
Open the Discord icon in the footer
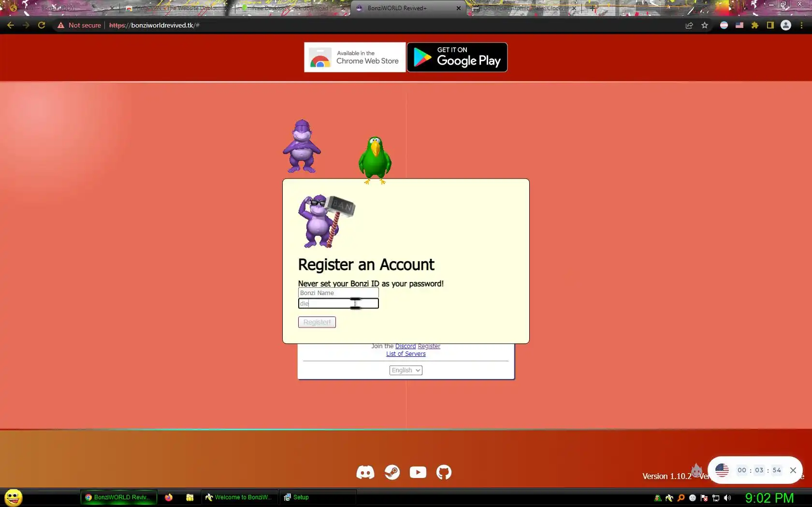(365, 472)
